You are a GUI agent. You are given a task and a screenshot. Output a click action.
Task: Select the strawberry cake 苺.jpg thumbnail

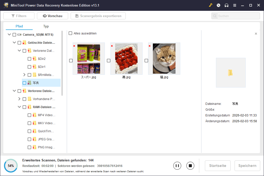[126, 59]
